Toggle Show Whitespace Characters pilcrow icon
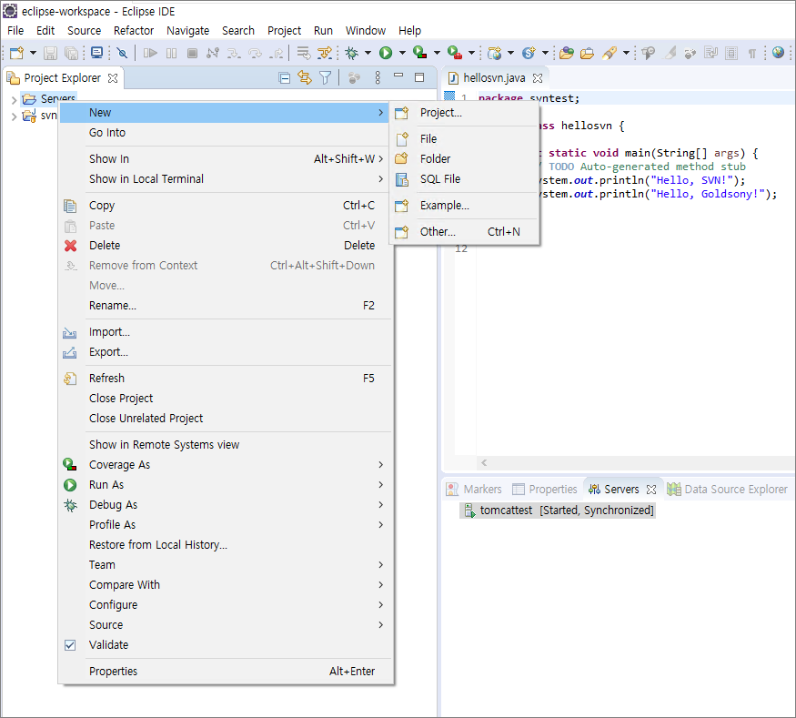The width and height of the screenshot is (796, 718). [752, 53]
